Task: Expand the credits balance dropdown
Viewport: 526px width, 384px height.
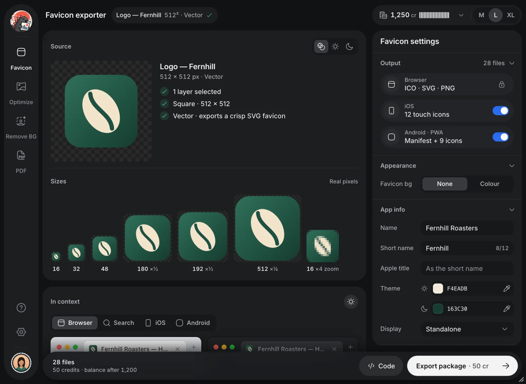Action: coord(461,15)
